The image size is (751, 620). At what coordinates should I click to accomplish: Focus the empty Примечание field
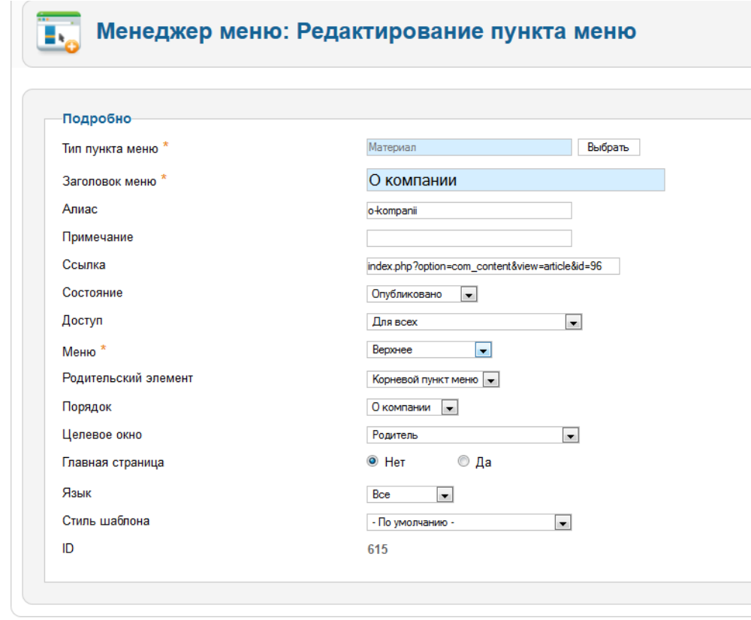click(469, 238)
